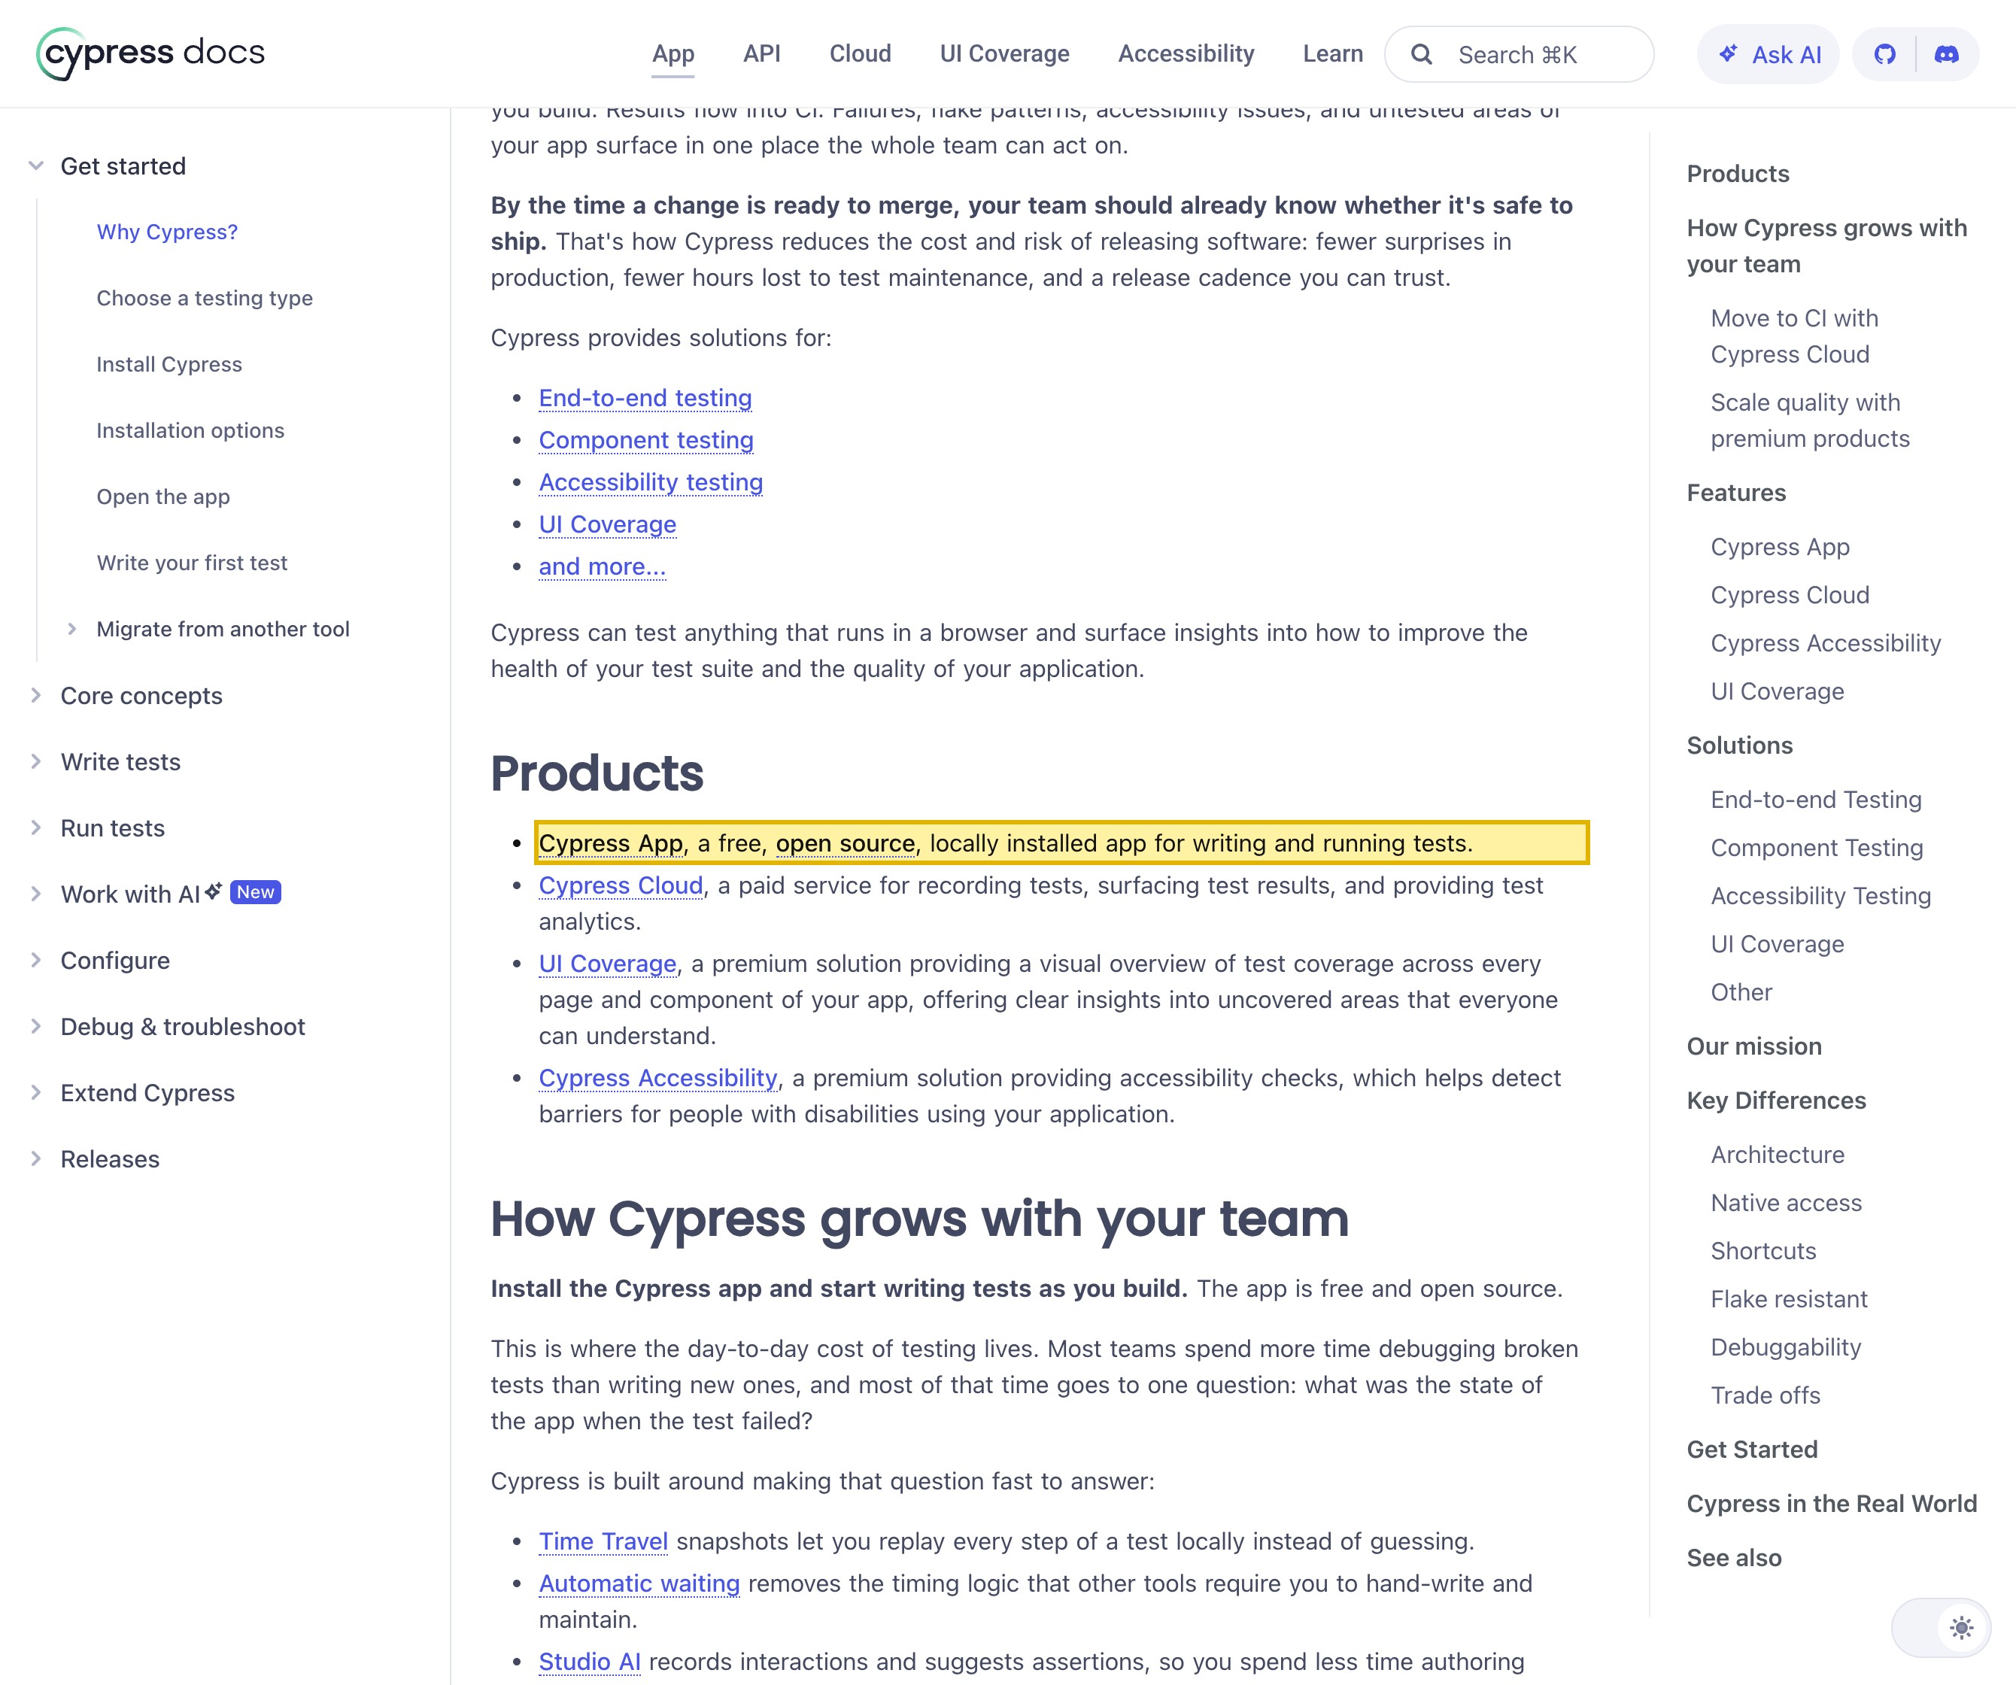Expand Migrate from another tool
The width and height of the screenshot is (2016, 1685).
click(72, 629)
